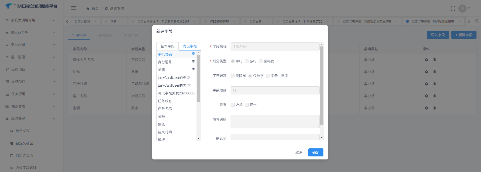
Task: Choose 字母、数字 character restriction
Action: click(268, 76)
